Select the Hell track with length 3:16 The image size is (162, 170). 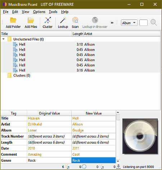80,70
